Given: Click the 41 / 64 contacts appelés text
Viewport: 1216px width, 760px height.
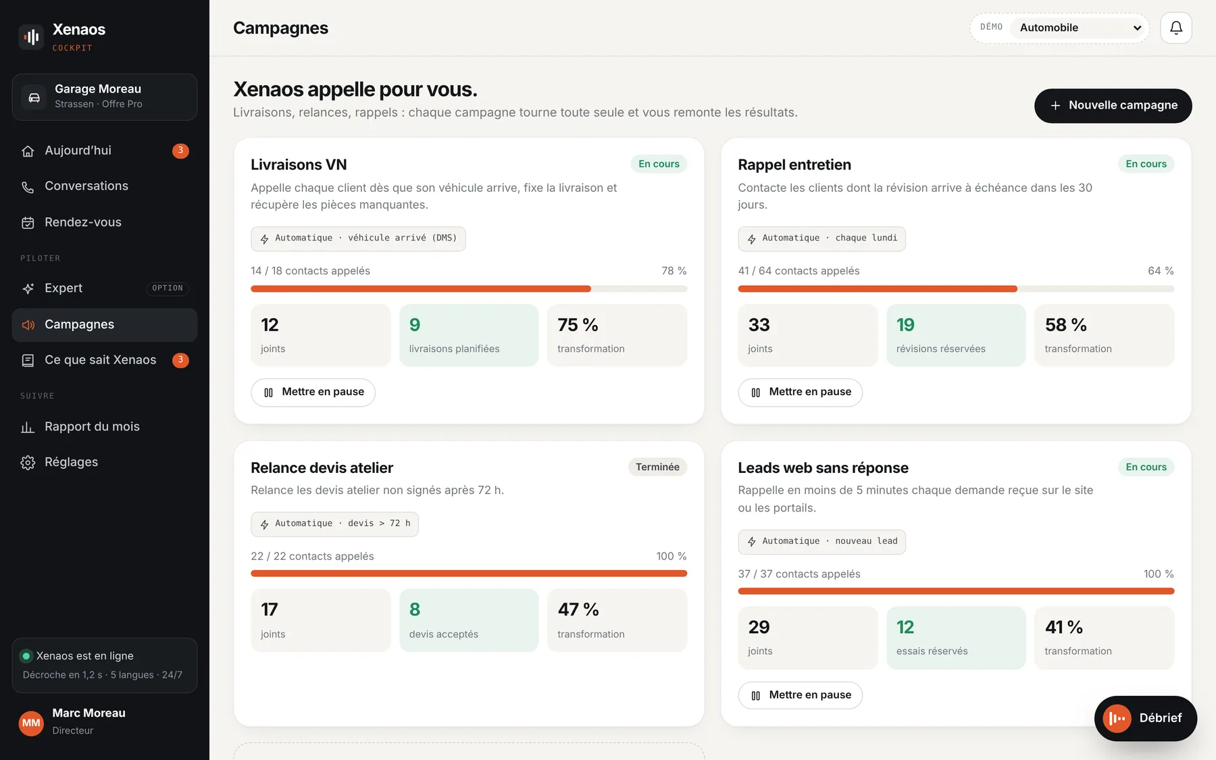Looking at the screenshot, I should (799, 271).
